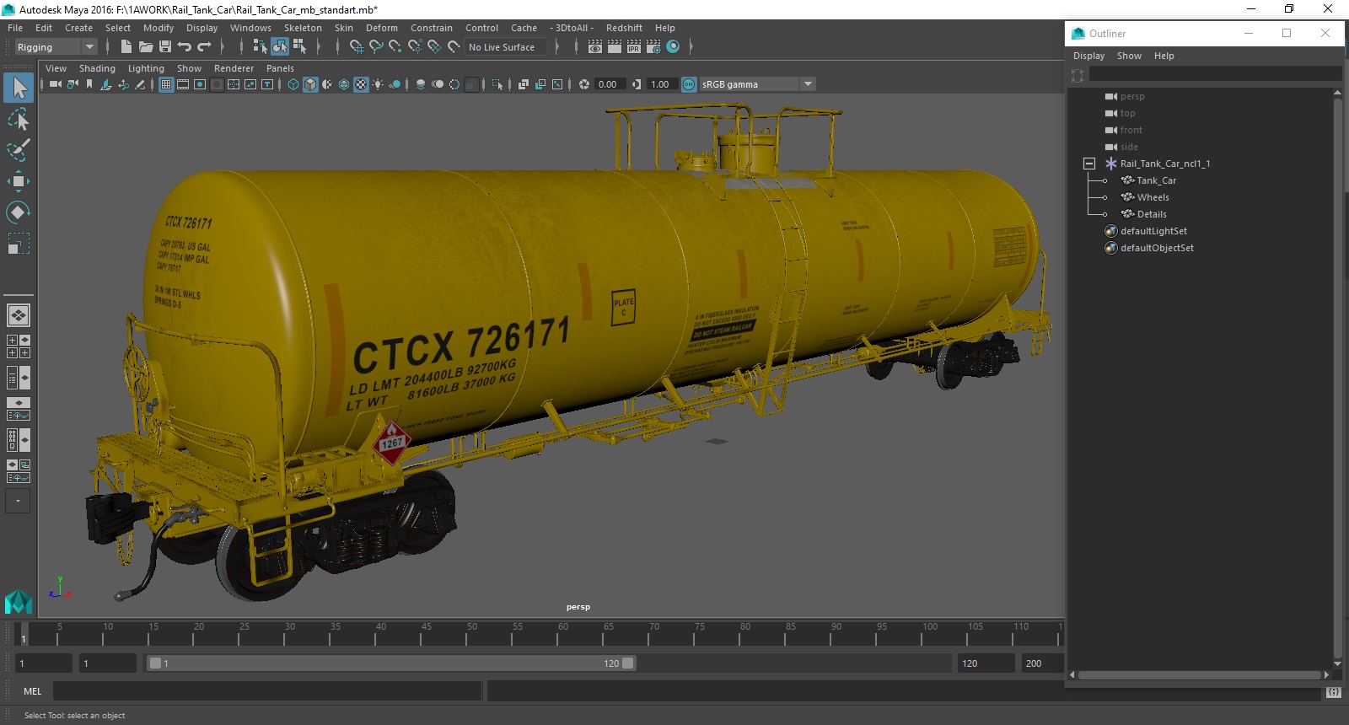Click the exposure value field 0.00
Image resolution: width=1349 pixels, height=725 pixels.
click(x=609, y=84)
